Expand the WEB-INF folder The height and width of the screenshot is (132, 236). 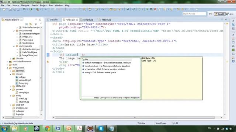pos(11,105)
